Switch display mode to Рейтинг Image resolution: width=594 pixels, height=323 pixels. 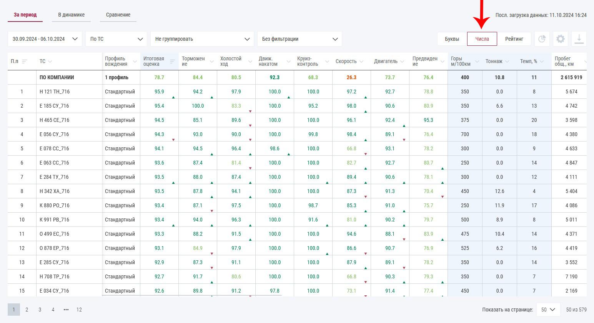coord(514,39)
